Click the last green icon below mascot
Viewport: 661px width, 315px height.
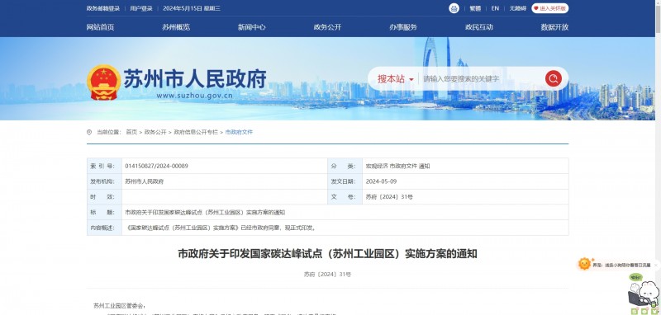point(654,311)
